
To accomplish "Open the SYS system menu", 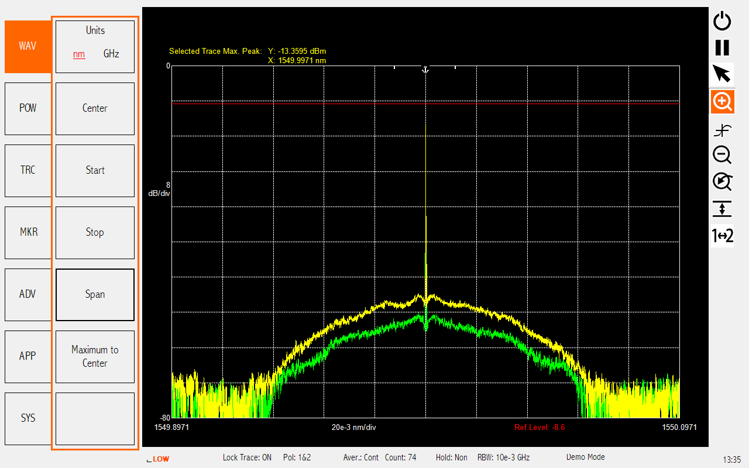I will 28,418.
